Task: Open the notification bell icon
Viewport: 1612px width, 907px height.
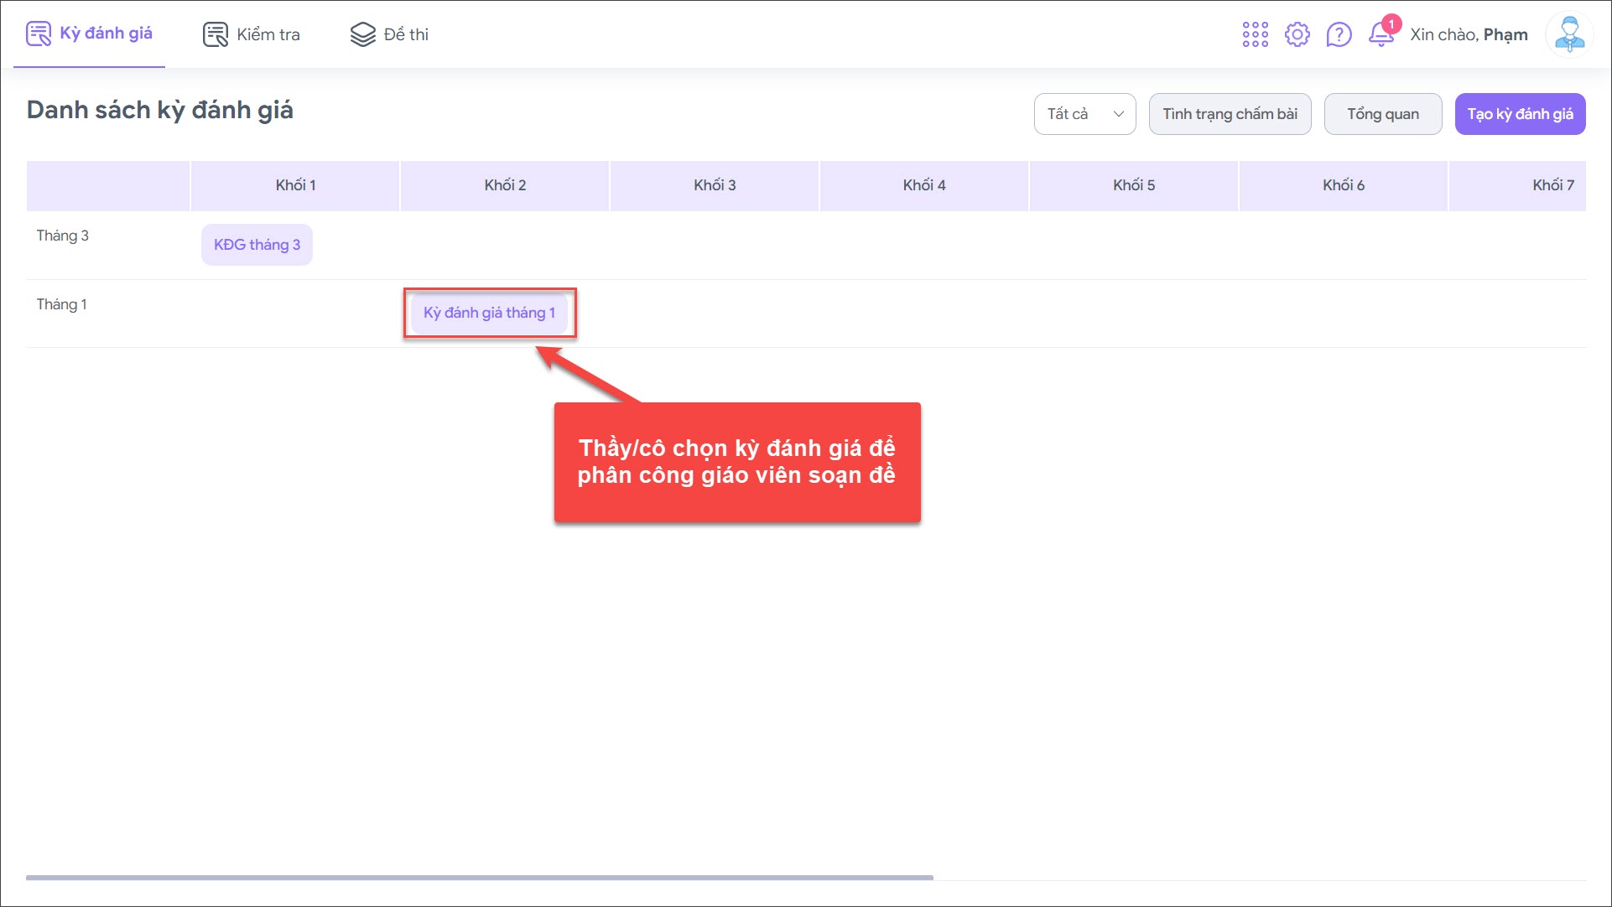Action: tap(1381, 34)
